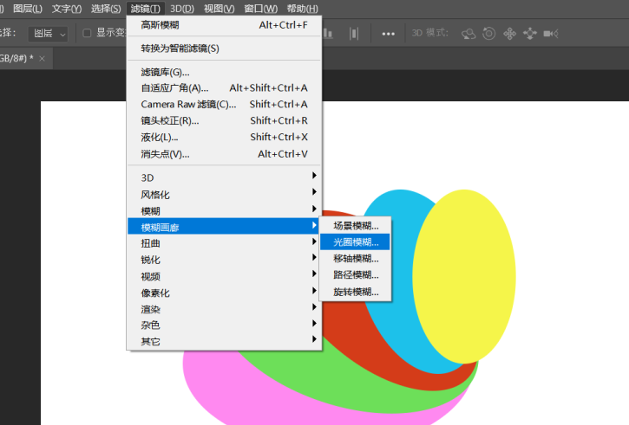This screenshot has height=425, width=629.
Task: Open 消失点(V)... filter
Action: pos(224,154)
